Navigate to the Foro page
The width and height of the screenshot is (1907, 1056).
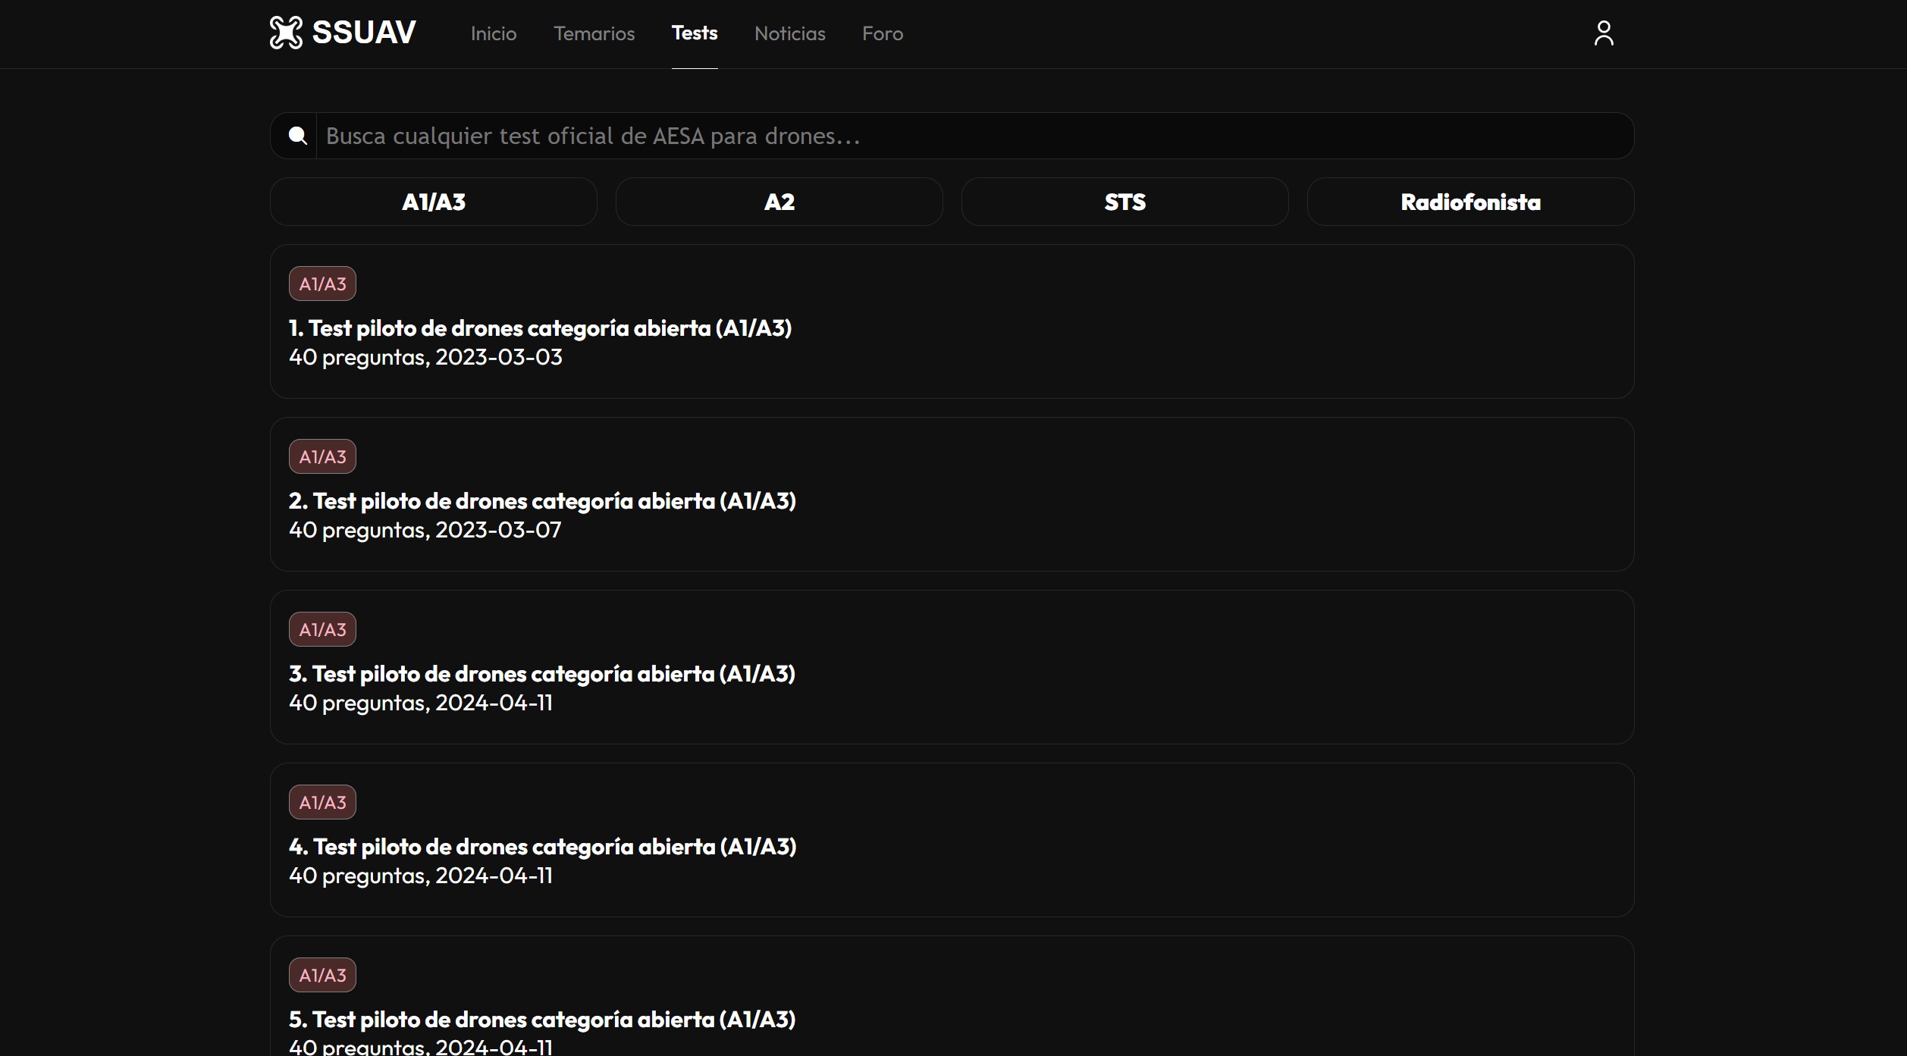point(882,33)
